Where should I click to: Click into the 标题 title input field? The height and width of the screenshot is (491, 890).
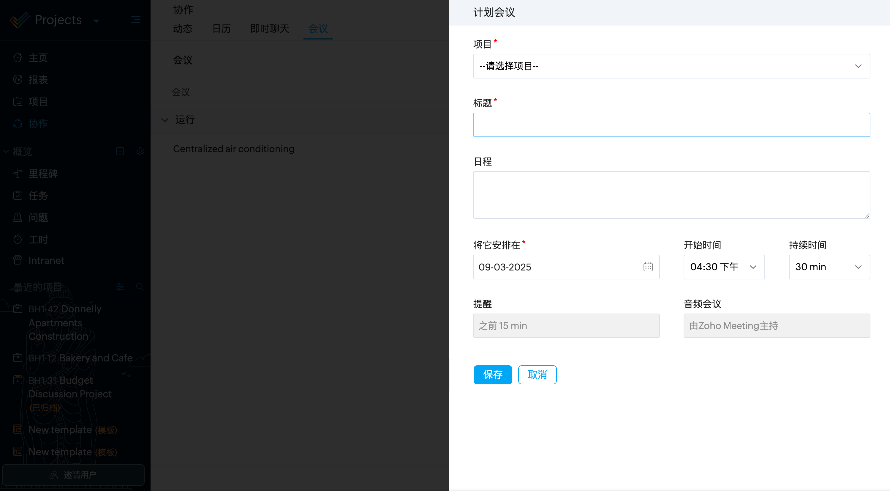click(x=671, y=125)
